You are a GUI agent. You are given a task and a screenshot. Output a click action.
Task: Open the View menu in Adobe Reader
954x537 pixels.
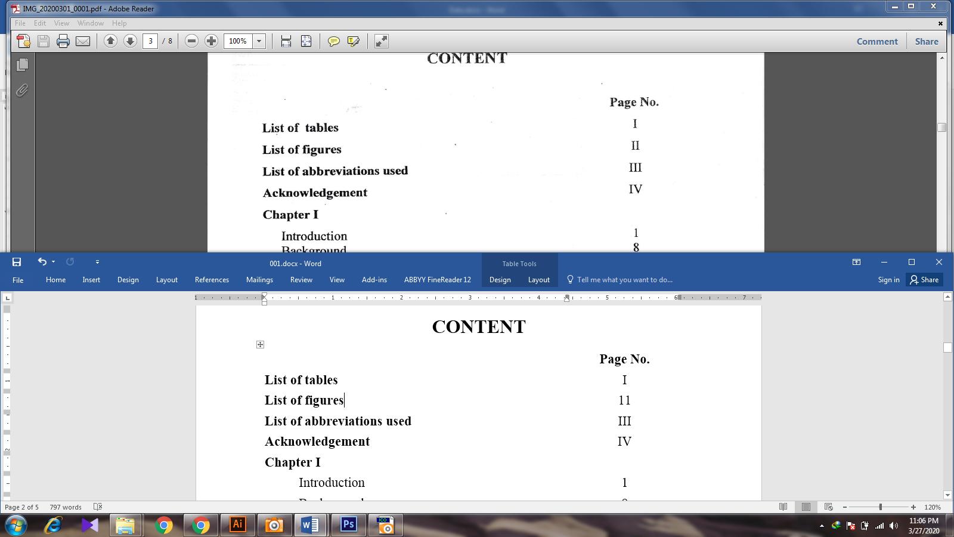click(x=62, y=23)
